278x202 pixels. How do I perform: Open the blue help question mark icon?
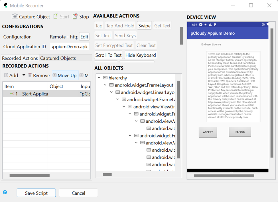point(5,192)
